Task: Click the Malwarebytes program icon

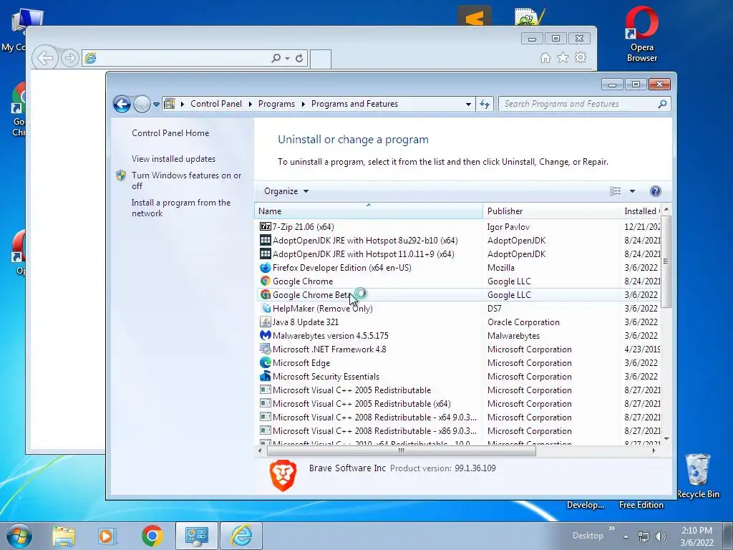Action: [x=265, y=335]
